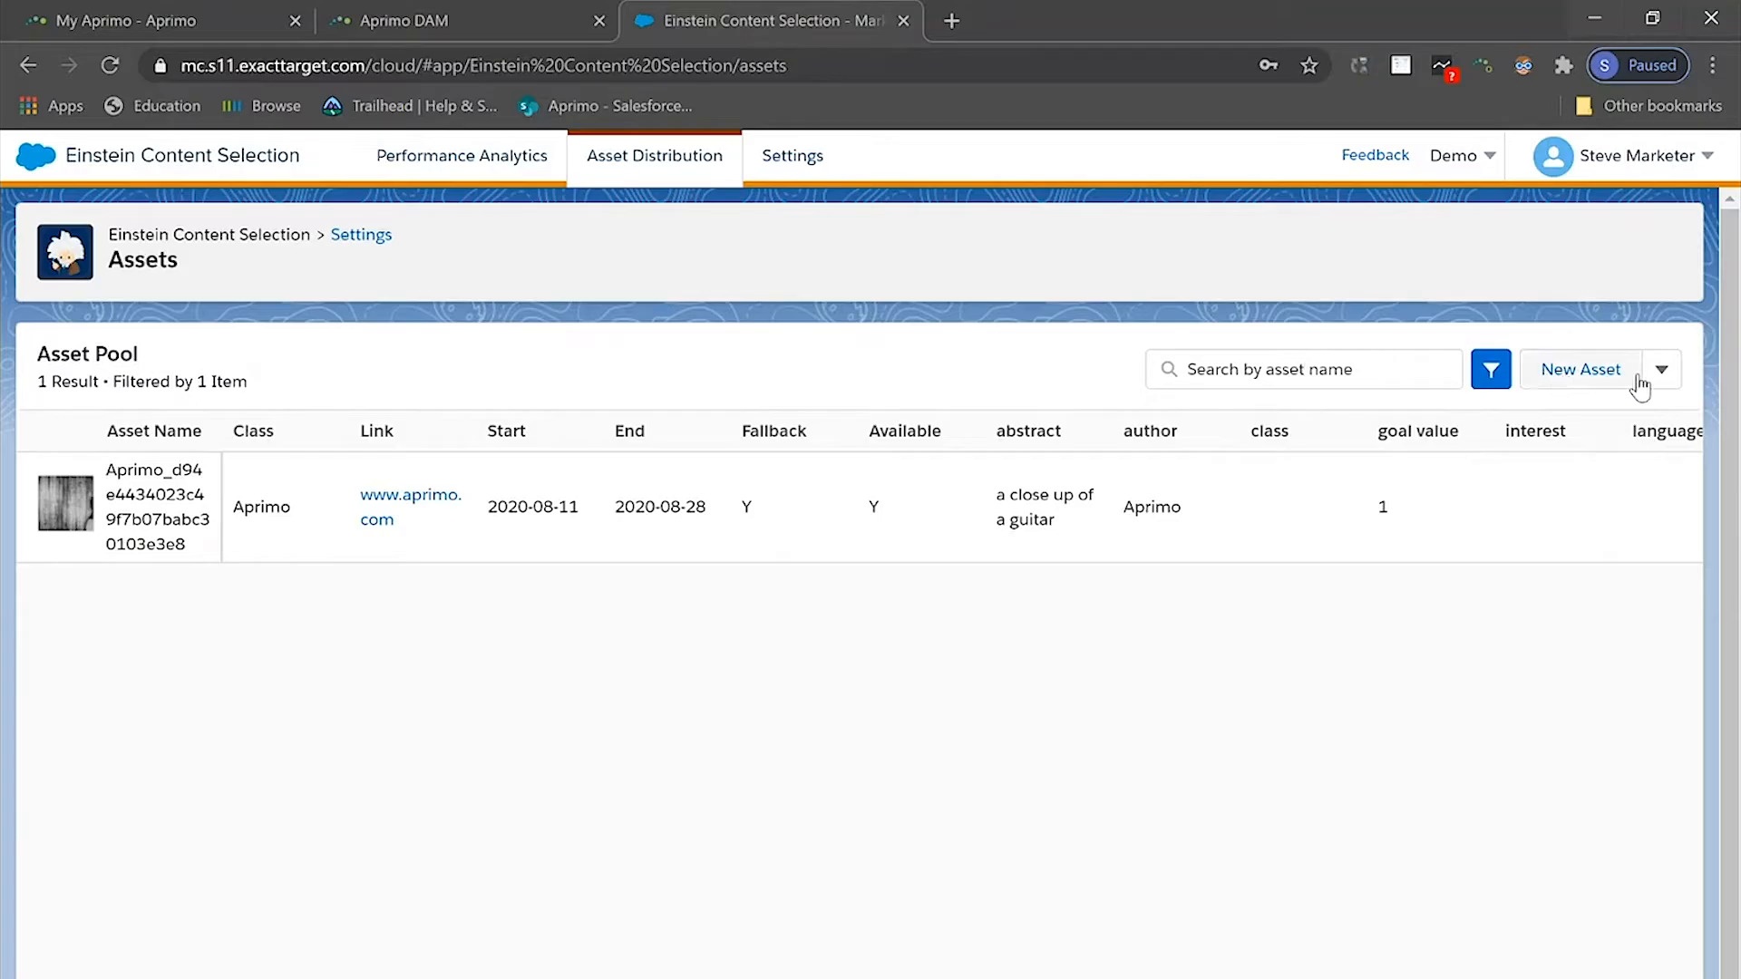Image resolution: width=1741 pixels, height=979 pixels.
Task: Click the browser back arrow
Action: tap(28, 65)
